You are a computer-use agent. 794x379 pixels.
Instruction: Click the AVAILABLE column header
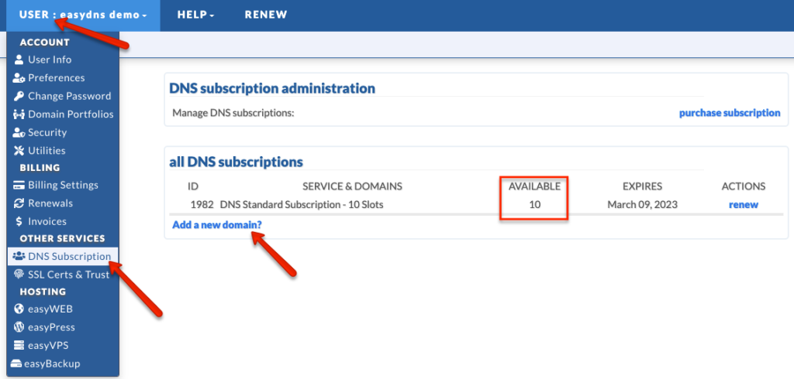click(x=535, y=186)
